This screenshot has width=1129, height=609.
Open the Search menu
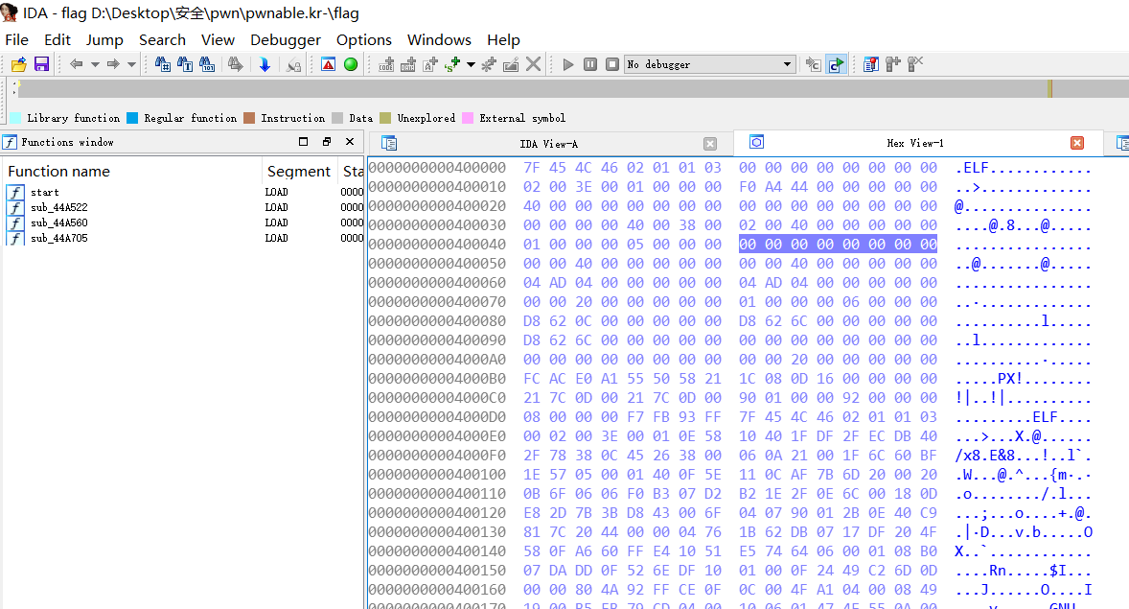[162, 39]
